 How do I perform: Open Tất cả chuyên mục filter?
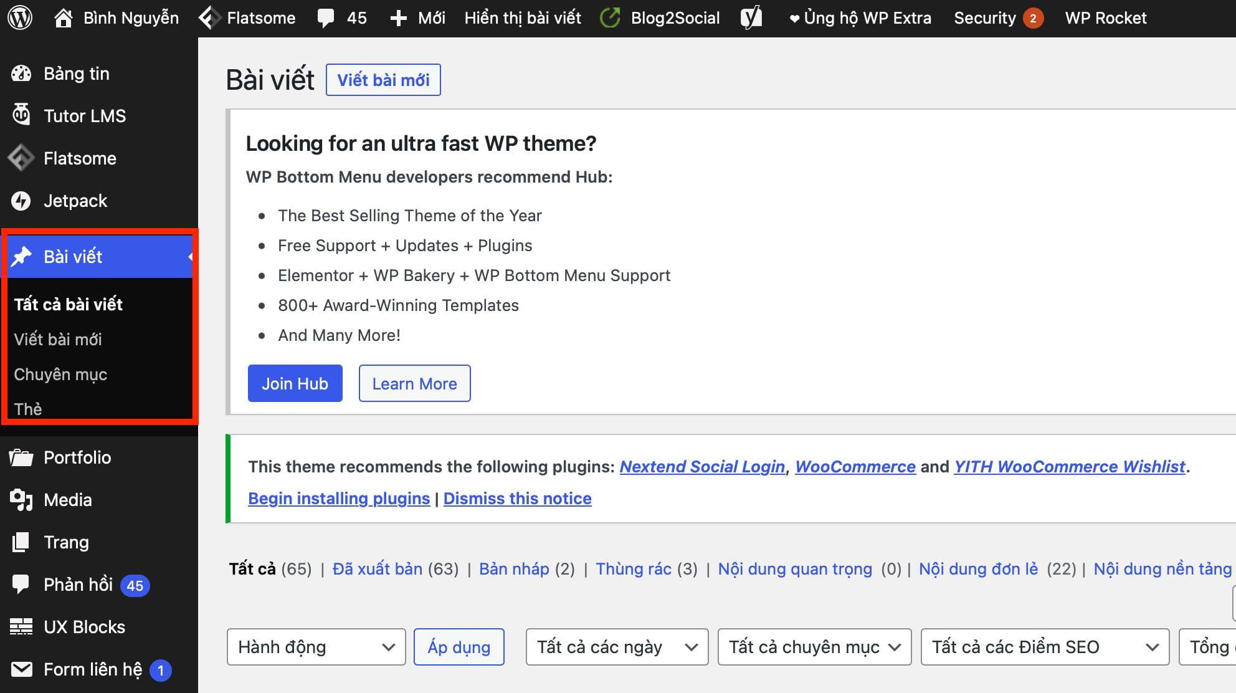(813, 647)
